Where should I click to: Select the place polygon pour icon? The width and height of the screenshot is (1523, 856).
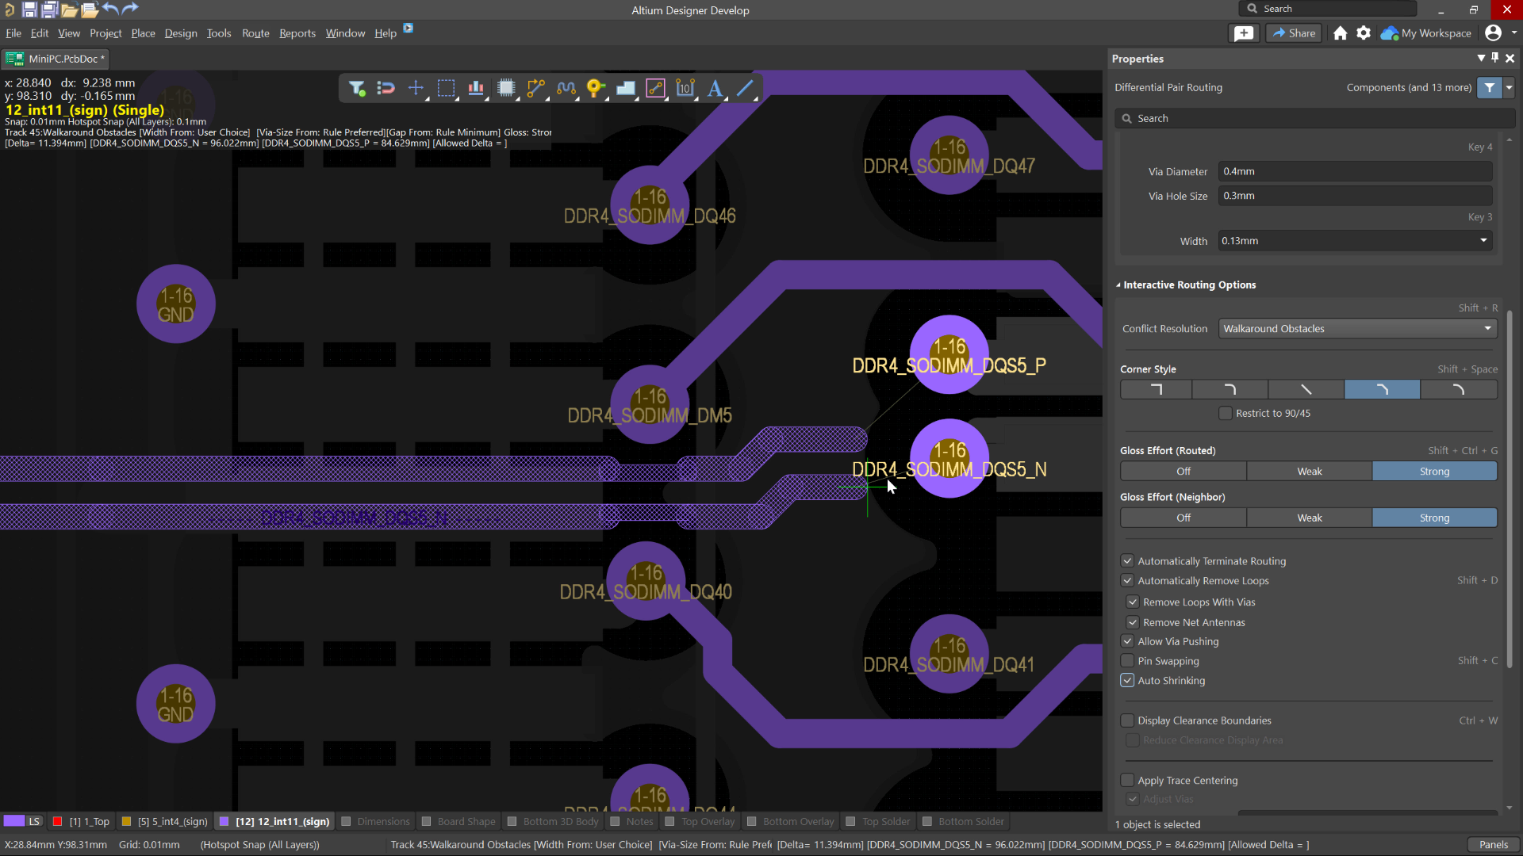(626, 88)
